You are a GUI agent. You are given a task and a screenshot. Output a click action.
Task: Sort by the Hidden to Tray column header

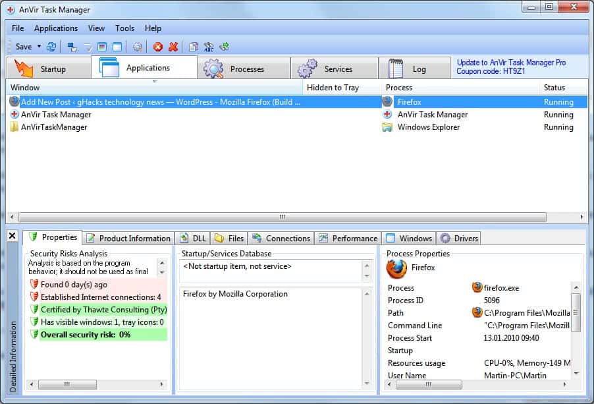342,87
